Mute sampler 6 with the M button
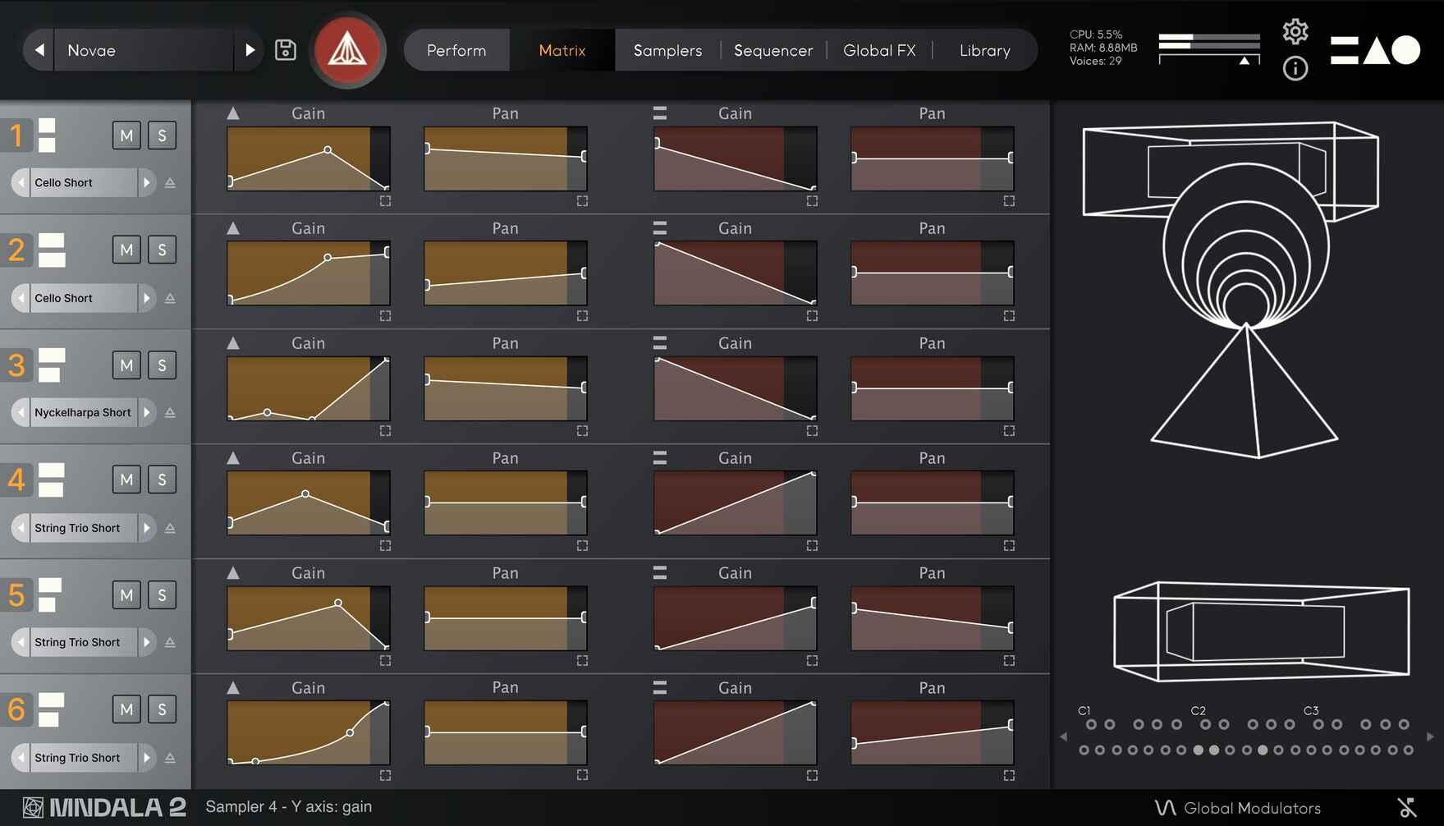The height and width of the screenshot is (826, 1444). pyautogui.click(x=126, y=709)
